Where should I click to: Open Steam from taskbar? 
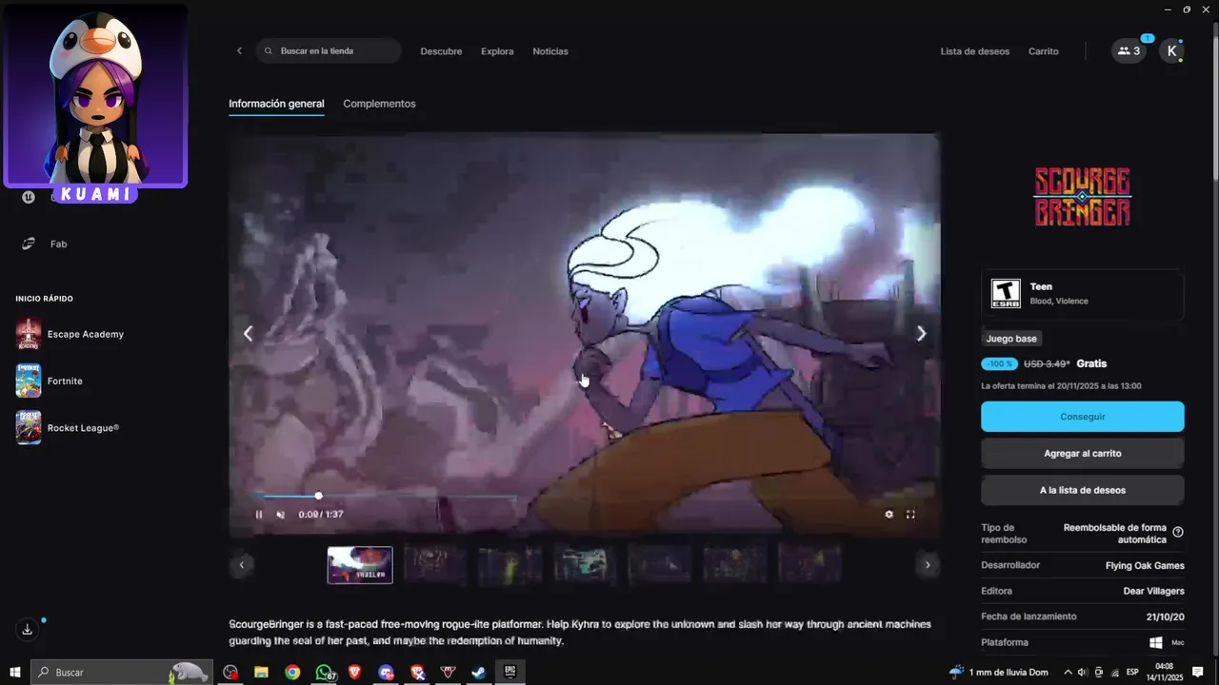point(479,673)
